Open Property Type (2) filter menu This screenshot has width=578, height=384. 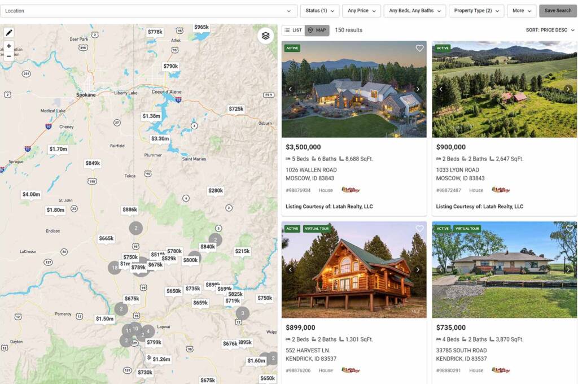point(476,11)
